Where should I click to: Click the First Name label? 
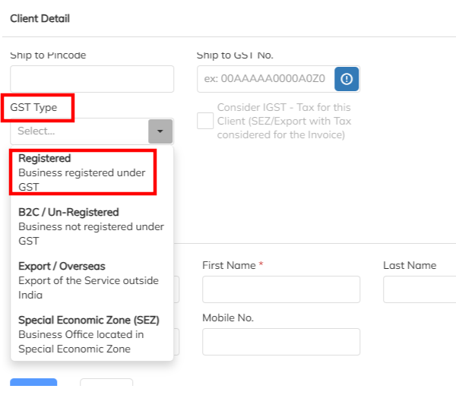(230, 265)
